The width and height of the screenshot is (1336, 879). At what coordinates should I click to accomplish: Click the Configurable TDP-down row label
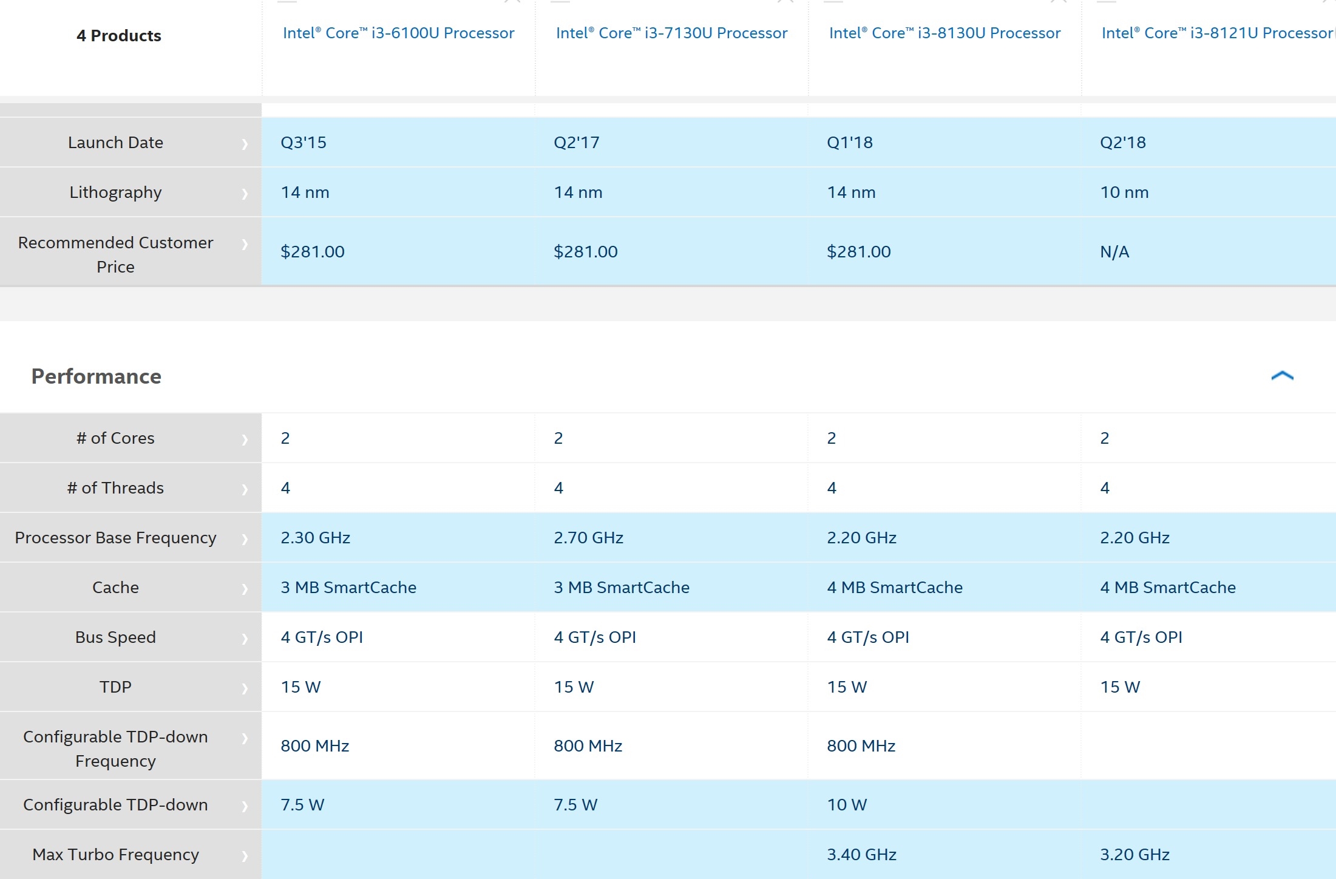(115, 805)
